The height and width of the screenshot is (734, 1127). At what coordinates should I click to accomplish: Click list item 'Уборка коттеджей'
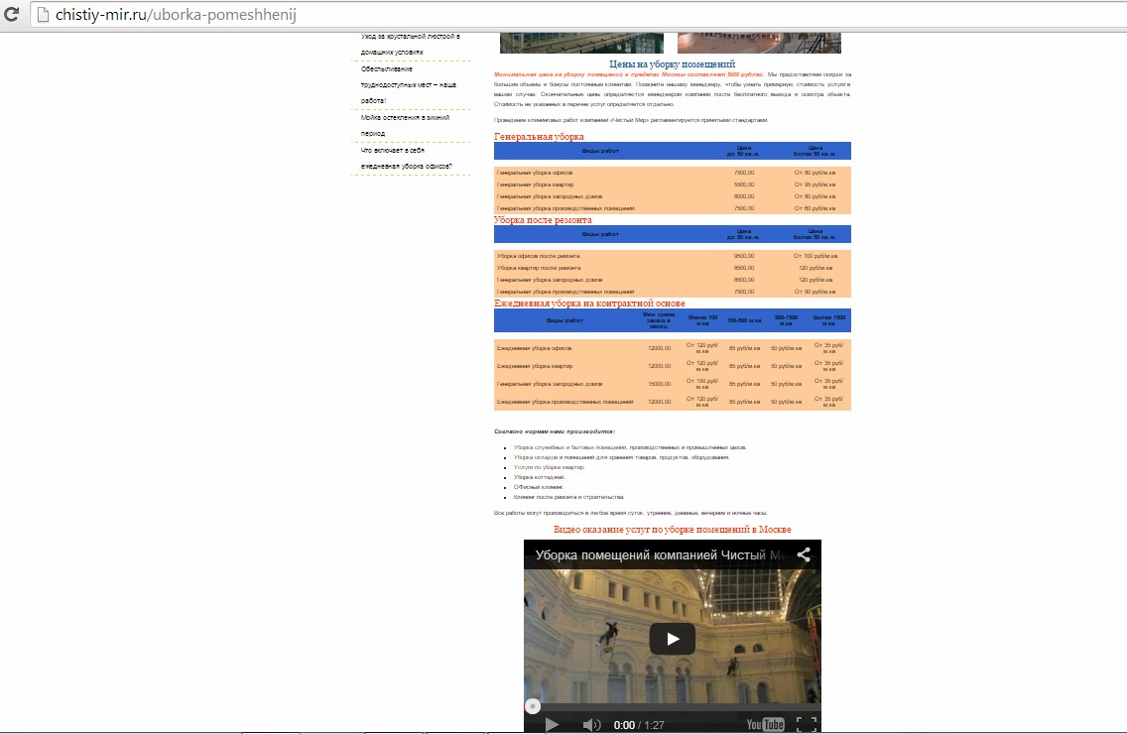pyautogui.click(x=539, y=477)
